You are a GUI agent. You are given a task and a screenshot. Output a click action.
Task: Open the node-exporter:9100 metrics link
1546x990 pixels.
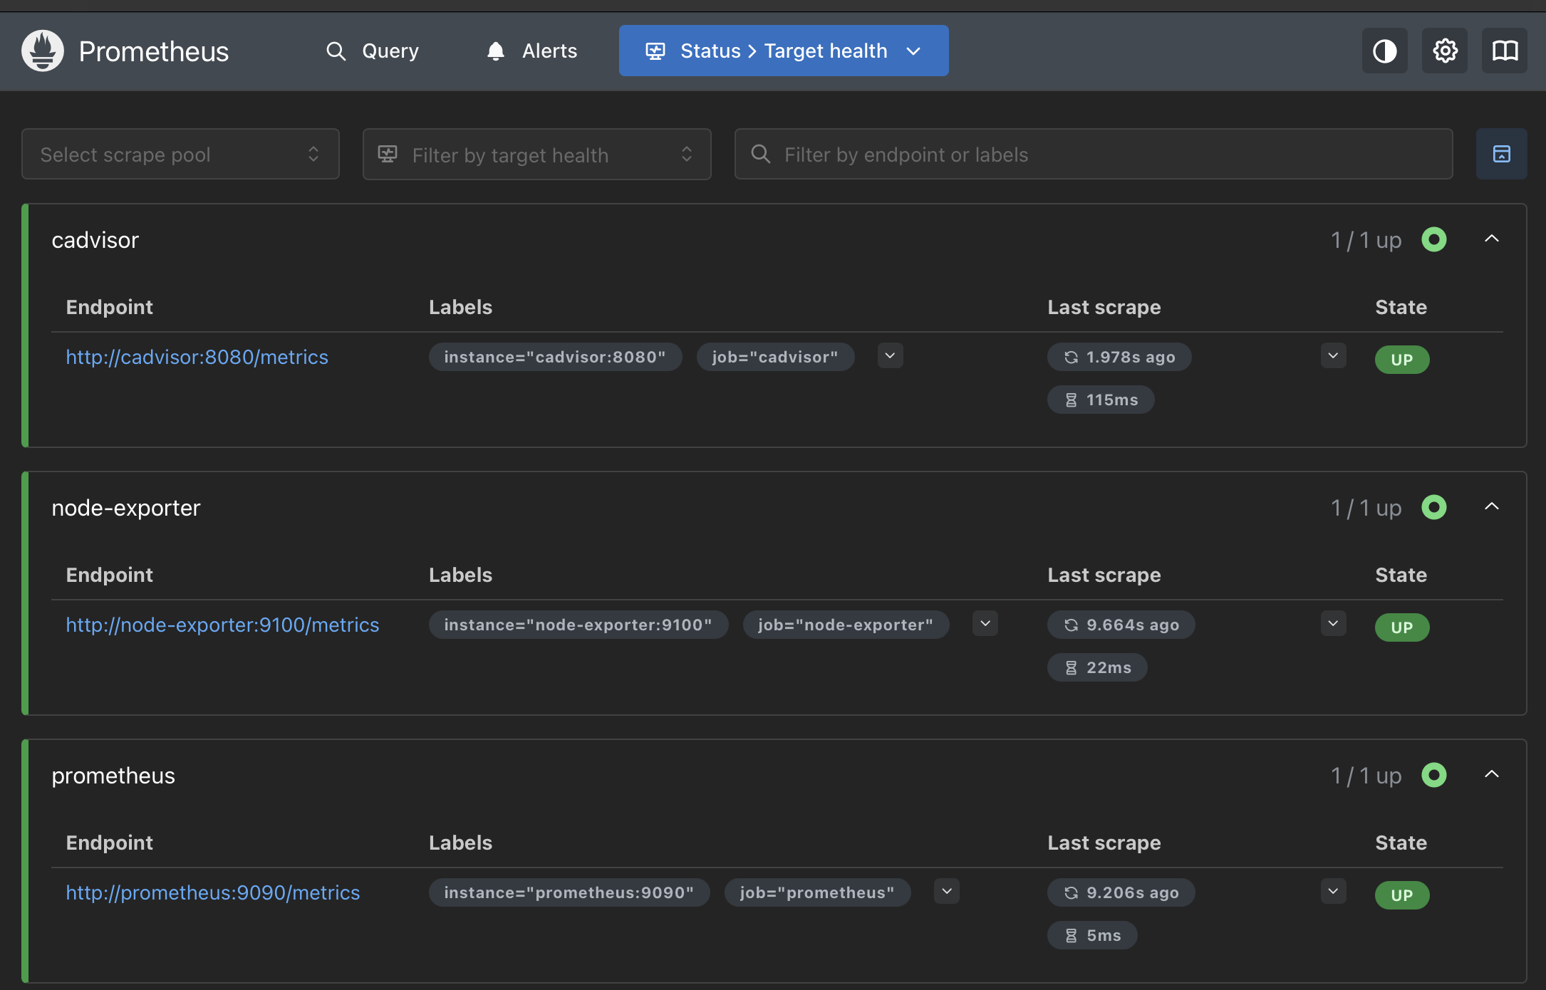point(222,625)
